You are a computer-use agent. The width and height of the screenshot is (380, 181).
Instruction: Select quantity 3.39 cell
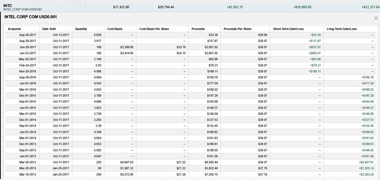[98, 126]
